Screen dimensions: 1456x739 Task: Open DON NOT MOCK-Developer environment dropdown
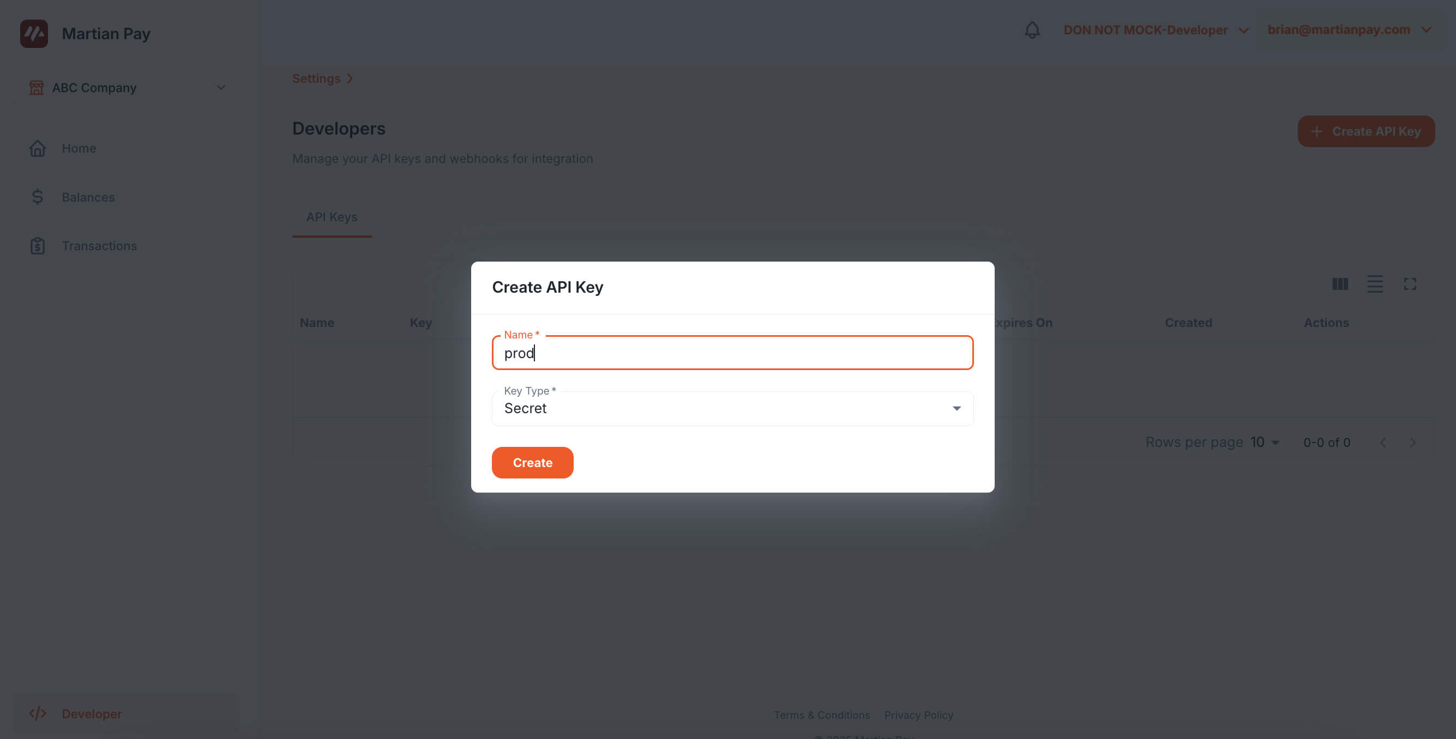(1156, 30)
